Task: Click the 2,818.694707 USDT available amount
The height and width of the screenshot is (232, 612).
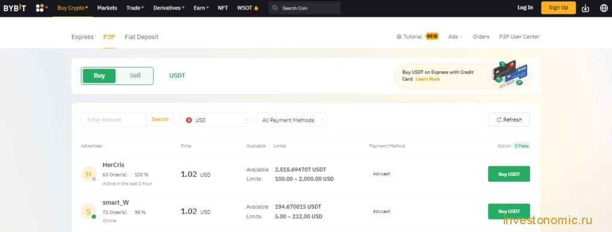Action: tap(301, 169)
